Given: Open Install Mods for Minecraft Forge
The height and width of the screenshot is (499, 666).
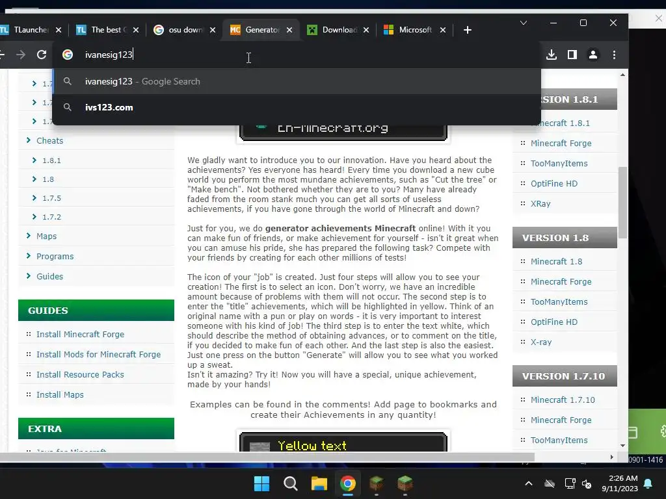Looking at the screenshot, I should (99, 354).
